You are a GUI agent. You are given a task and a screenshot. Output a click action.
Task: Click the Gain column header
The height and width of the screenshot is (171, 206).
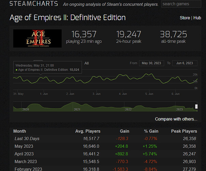[124, 131]
